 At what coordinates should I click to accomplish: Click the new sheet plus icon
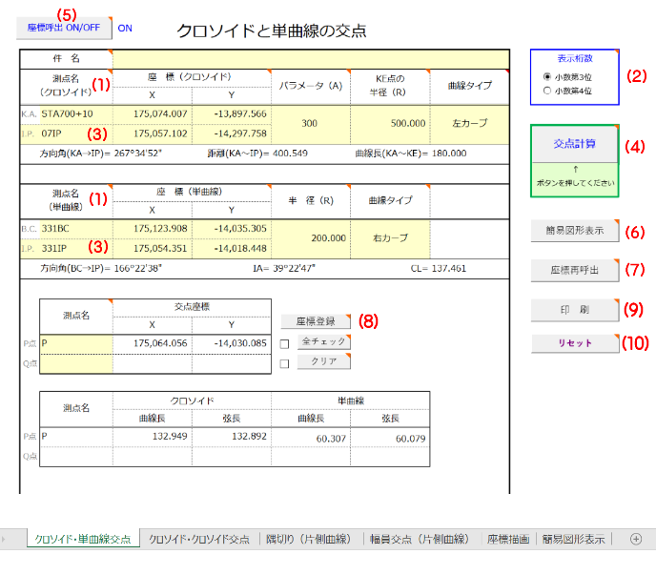coord(636,539)
